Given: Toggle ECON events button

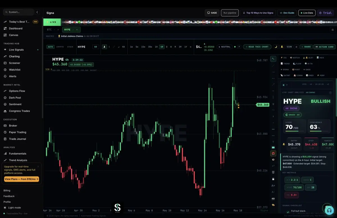Looking at the screenshot, I should [x=289, y=47].
